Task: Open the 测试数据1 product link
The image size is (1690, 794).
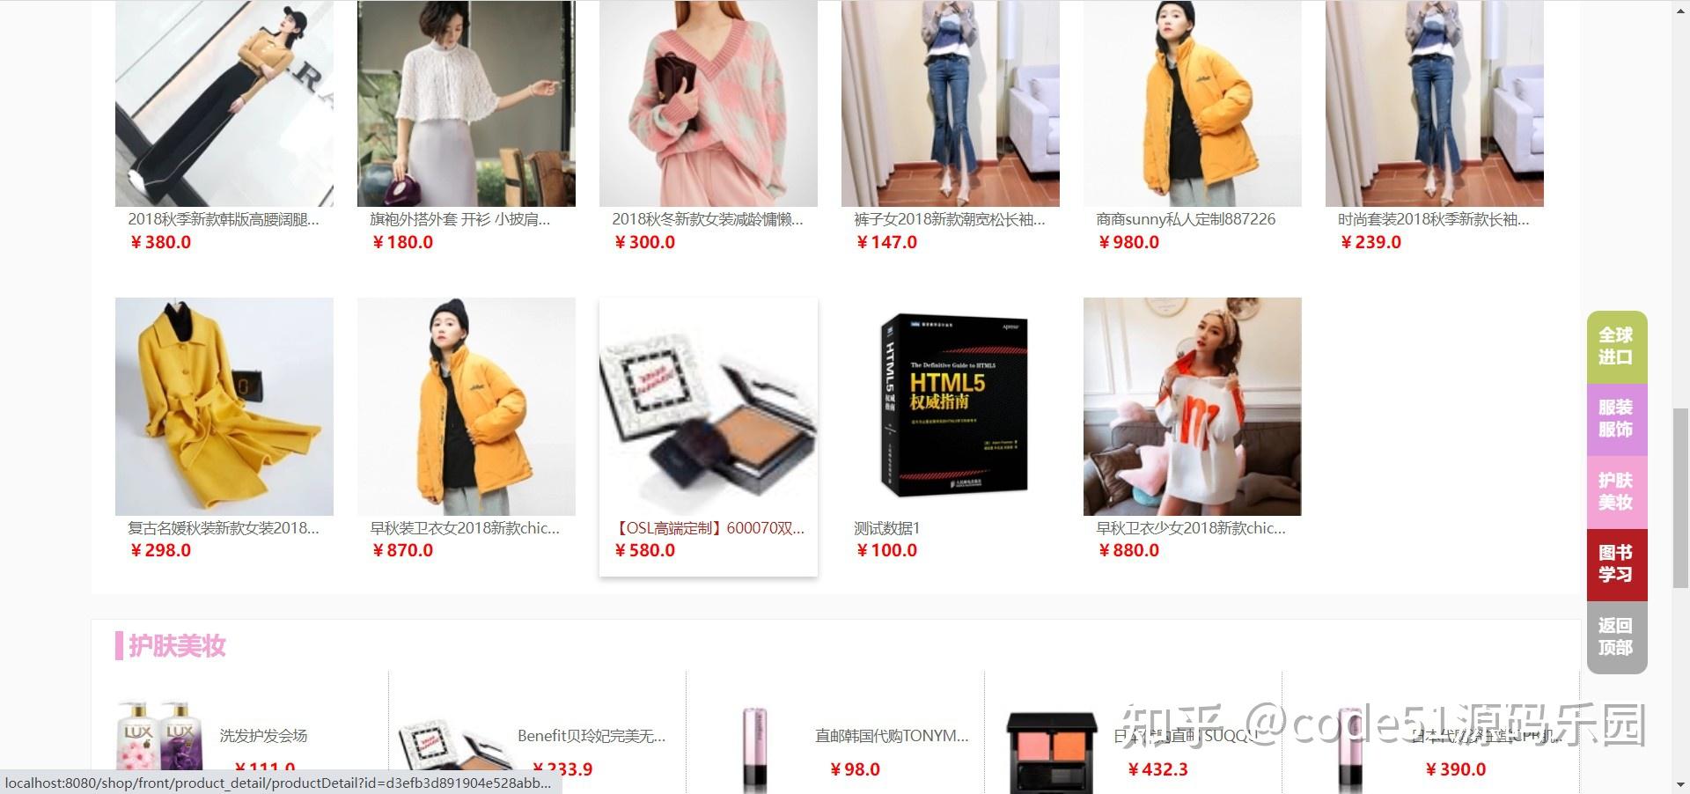Action: 886,528
